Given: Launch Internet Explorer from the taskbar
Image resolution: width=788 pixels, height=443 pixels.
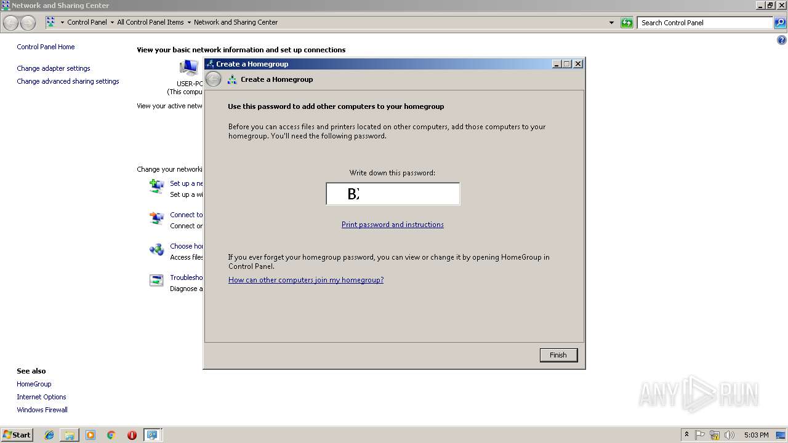Looking at the screenshot, I should tap(49, 435).
